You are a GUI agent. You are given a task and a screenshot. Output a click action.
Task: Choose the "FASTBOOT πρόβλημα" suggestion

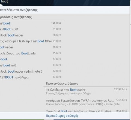(x=31, y=77)
